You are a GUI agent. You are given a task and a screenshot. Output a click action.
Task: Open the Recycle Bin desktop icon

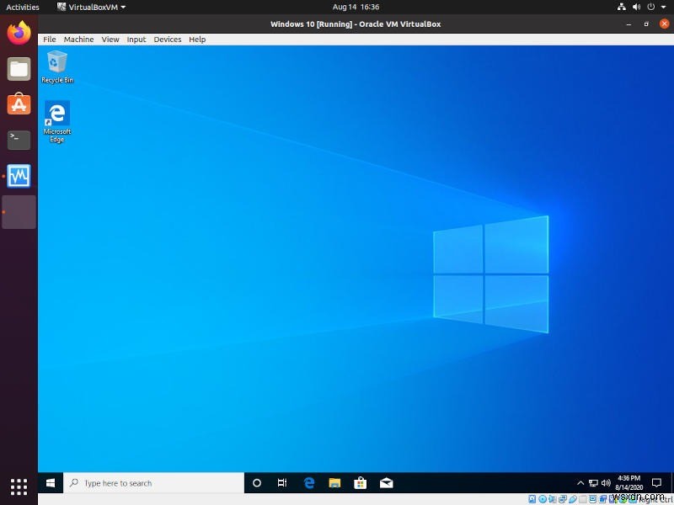point(56,63)
